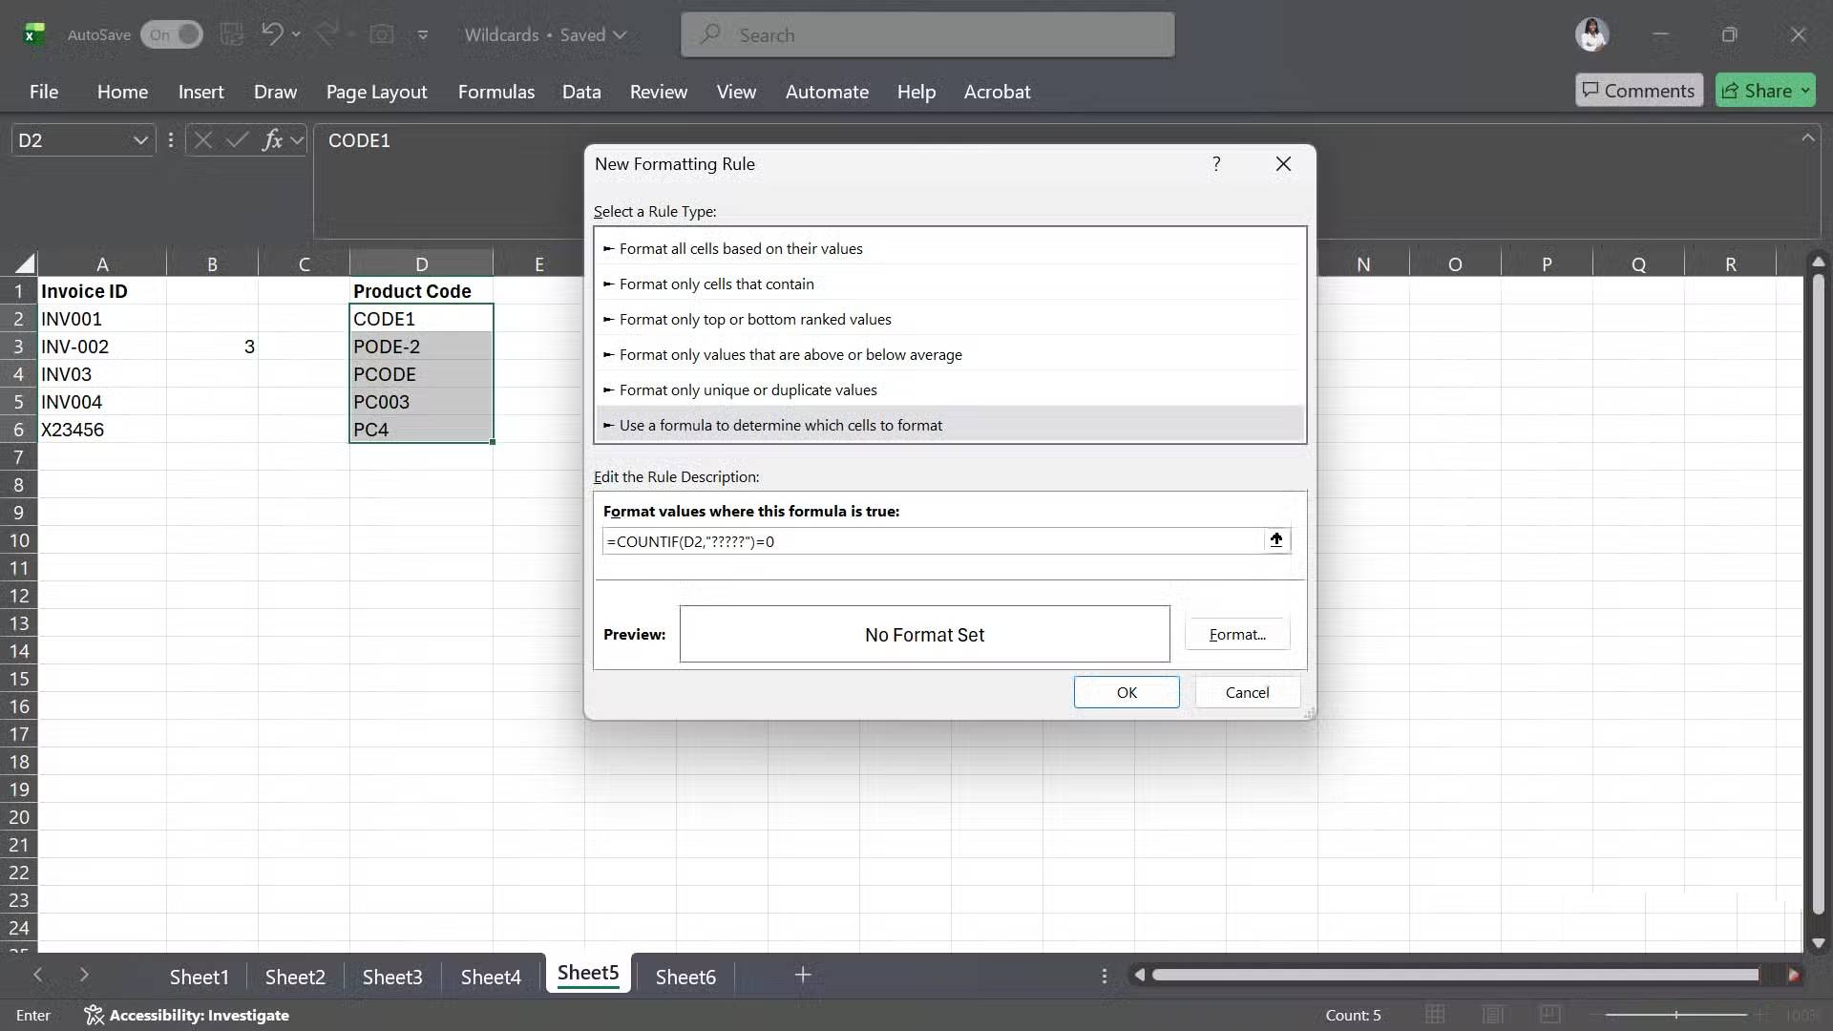Add a new worksheet with the plus icon
1833x1031 pixels.
(802, 976)
